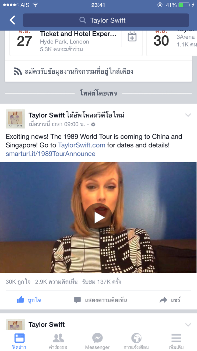Like the post with thumbs-up icon

point(20,300)
